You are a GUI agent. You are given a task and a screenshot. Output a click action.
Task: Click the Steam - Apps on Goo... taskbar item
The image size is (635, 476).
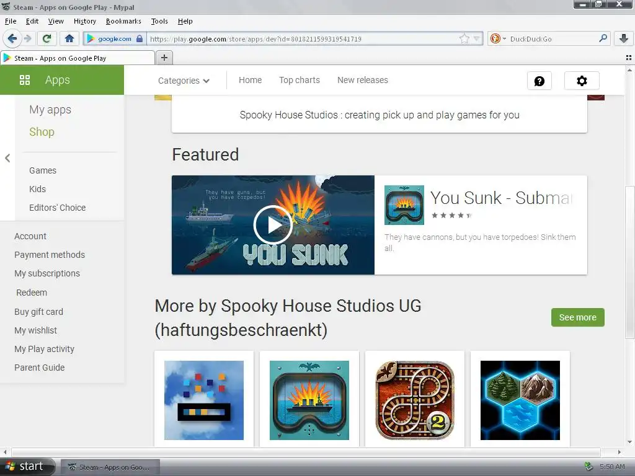tap(110, 467)
